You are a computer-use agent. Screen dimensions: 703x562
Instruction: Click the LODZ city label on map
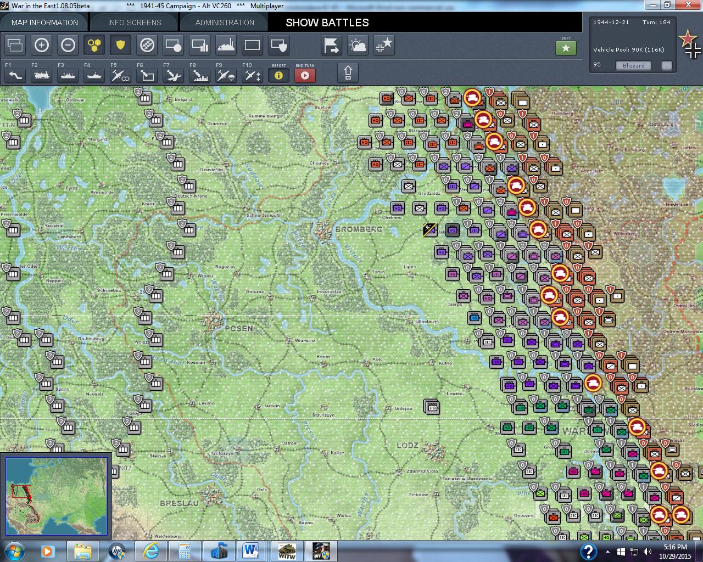coord(408,445)
